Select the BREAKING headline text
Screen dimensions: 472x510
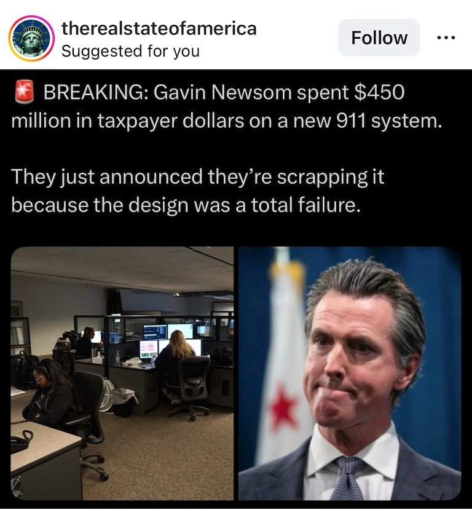226,106
